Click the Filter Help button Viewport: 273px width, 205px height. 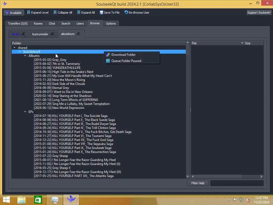[x=198, y=183]
